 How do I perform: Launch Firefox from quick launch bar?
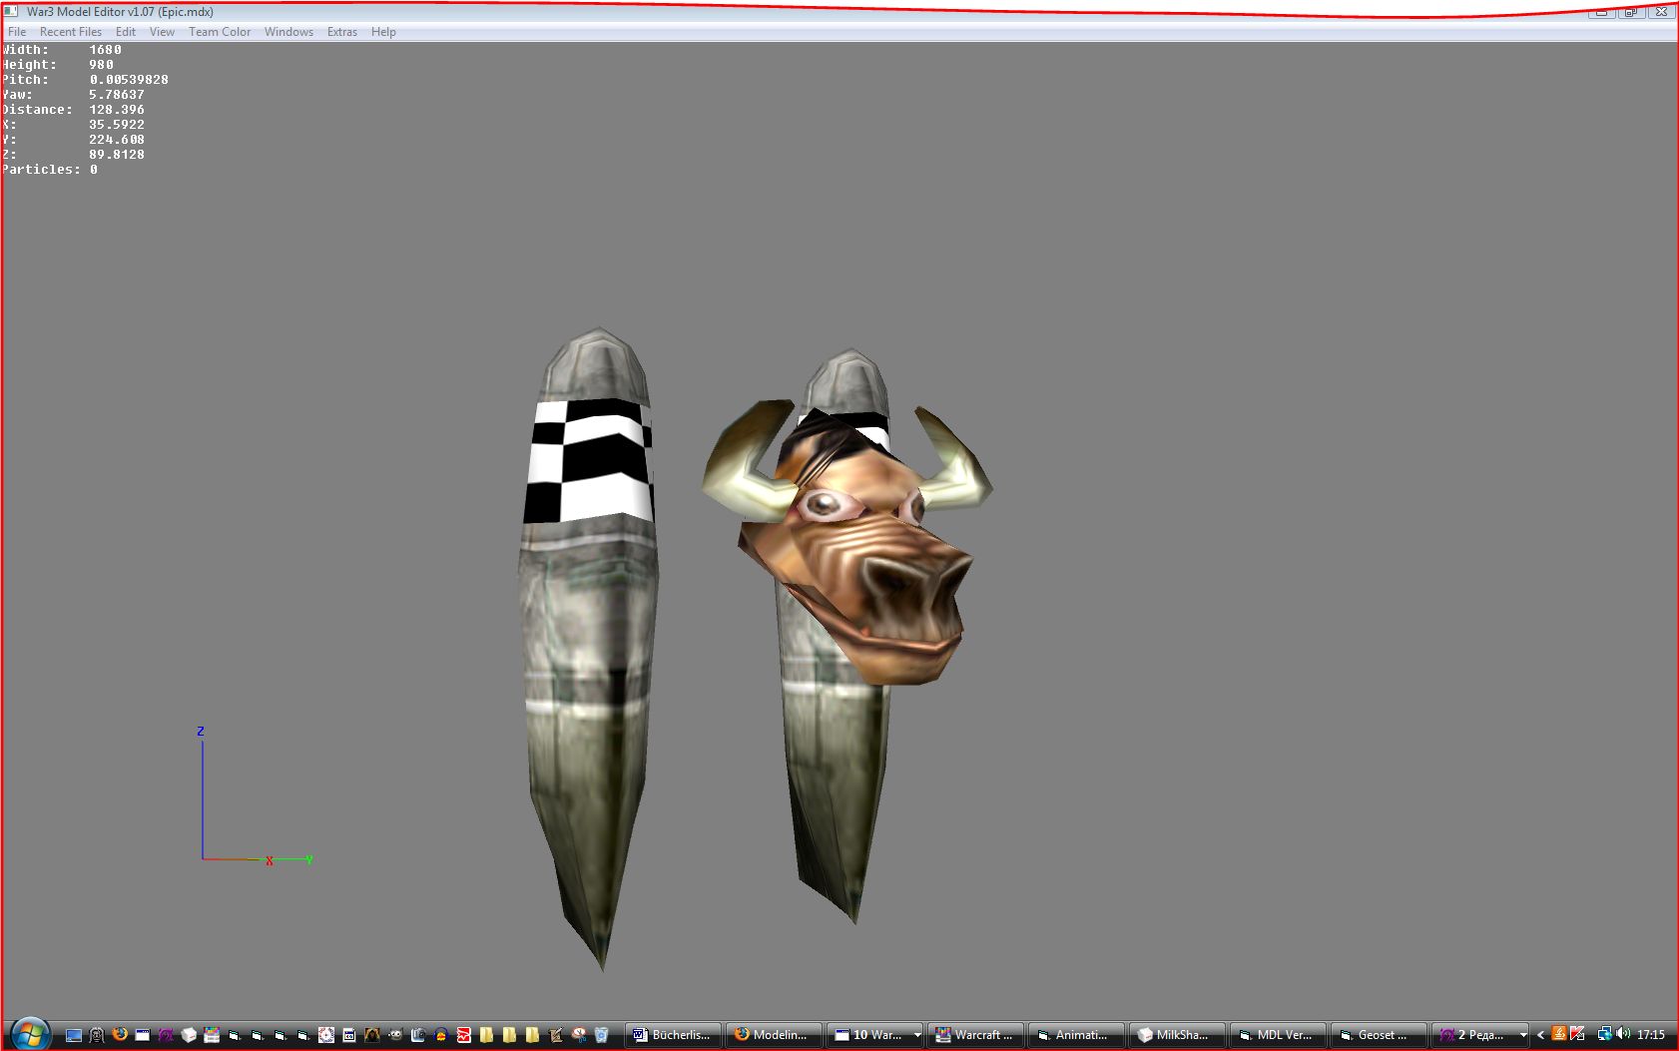point(120,1034)
